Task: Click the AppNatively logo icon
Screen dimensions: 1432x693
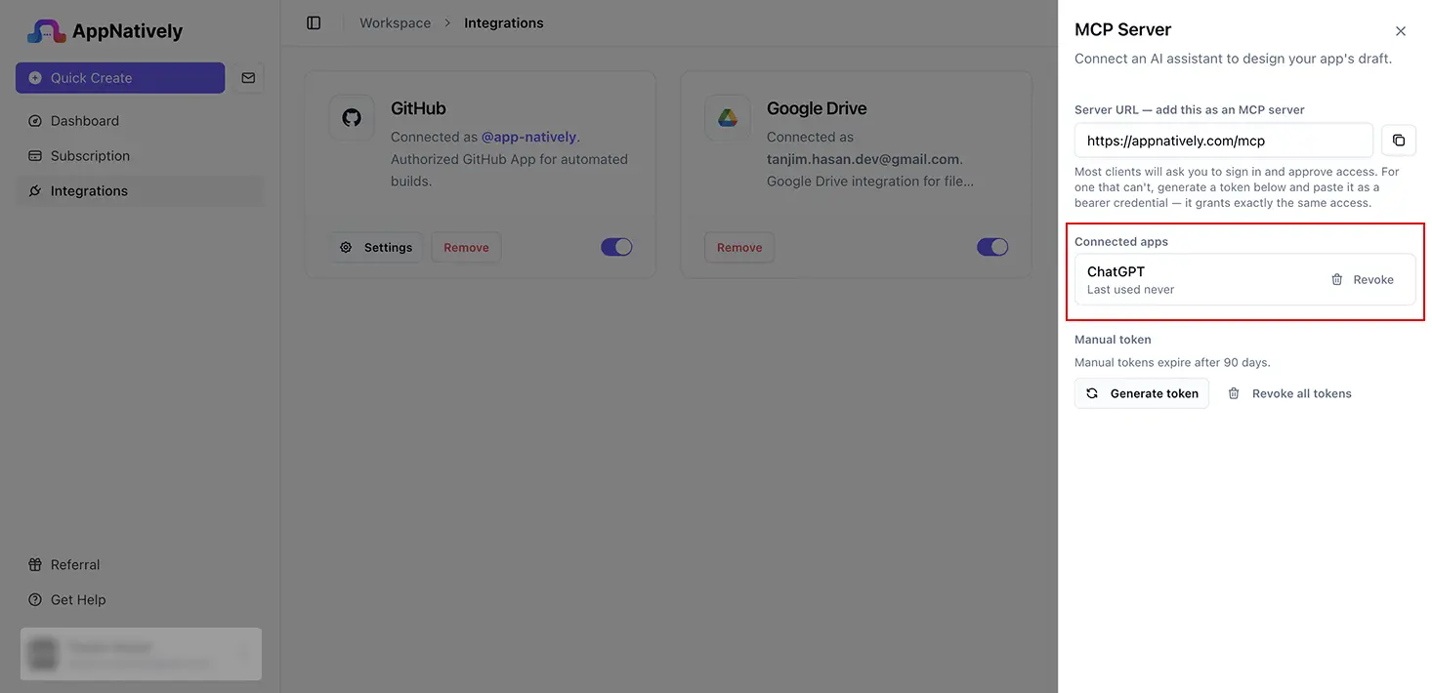Action: tap(46, 31)
